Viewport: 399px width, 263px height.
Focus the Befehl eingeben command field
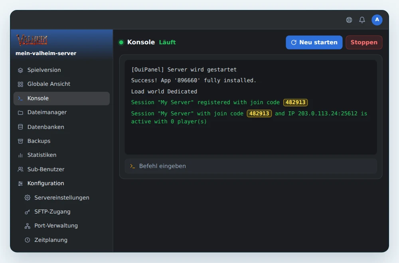[x=251, y=166]
